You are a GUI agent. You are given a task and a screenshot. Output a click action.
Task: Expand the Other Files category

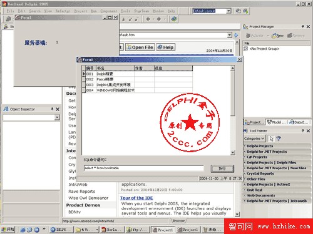245,179
